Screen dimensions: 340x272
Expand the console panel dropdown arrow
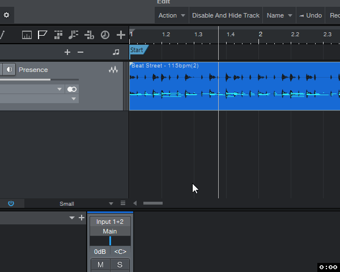pyautogui.click(x=72, y=218)
